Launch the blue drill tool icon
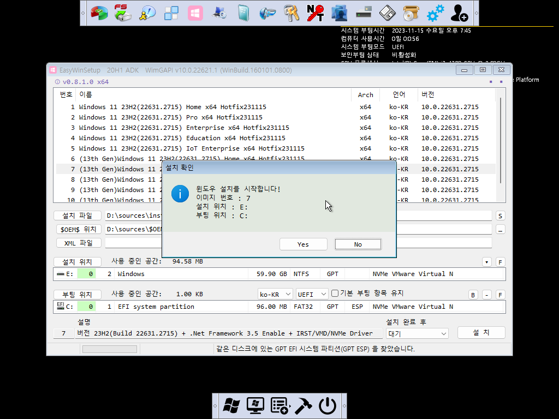The height and width of the screenshot is (419, 559). click(x=267, y=13)
